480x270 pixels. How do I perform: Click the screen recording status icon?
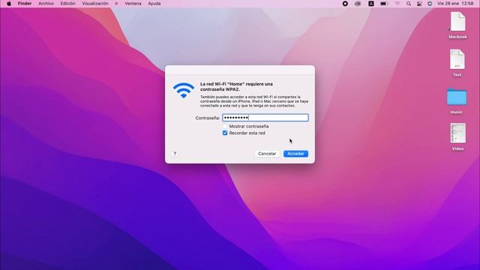[345, 4]
